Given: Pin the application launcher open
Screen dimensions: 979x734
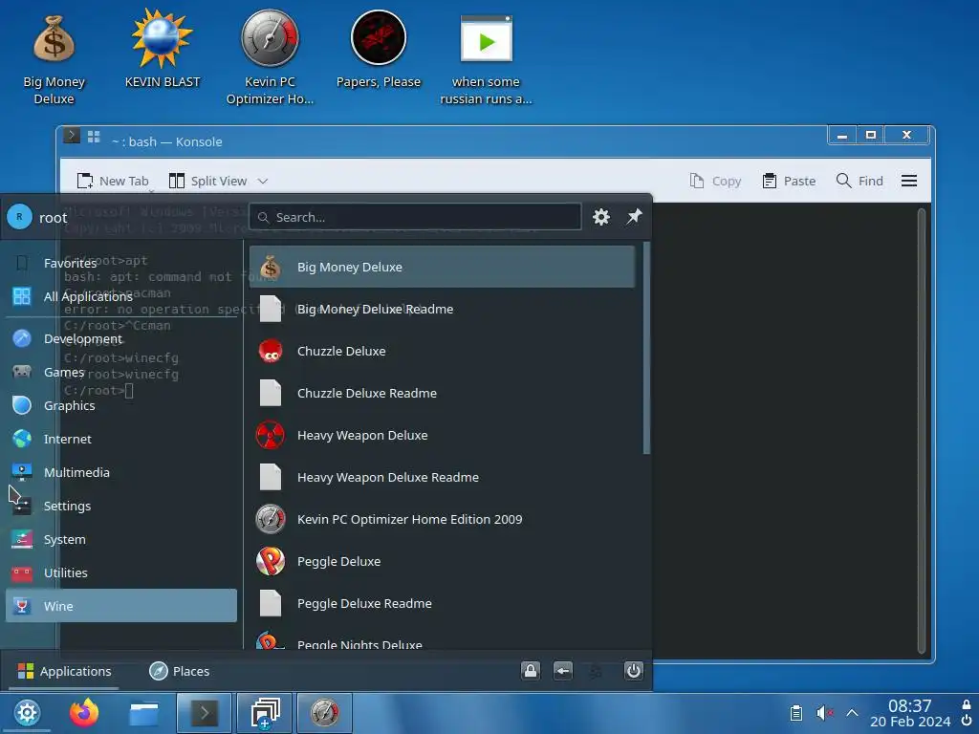Looking at the screenshot, I should click(x=635, y=217).
